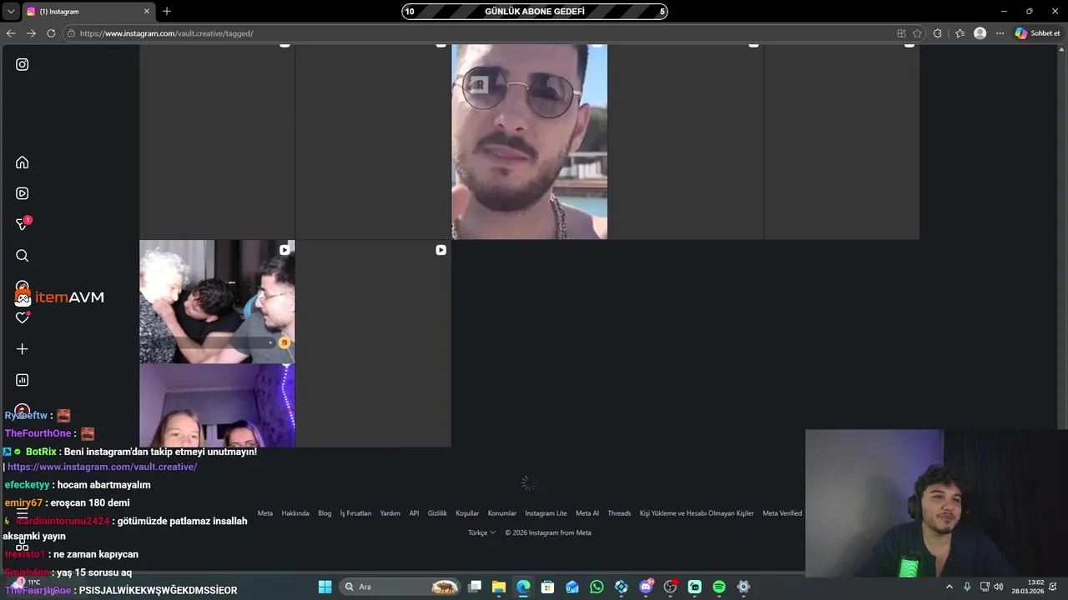
Task: Open the Meta AI footer link
Action: [587, 513]
